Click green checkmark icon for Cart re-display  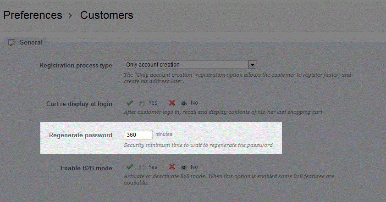pos(130,103)
